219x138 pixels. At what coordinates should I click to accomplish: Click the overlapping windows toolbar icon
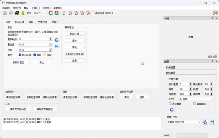click(x=11, y=13)
